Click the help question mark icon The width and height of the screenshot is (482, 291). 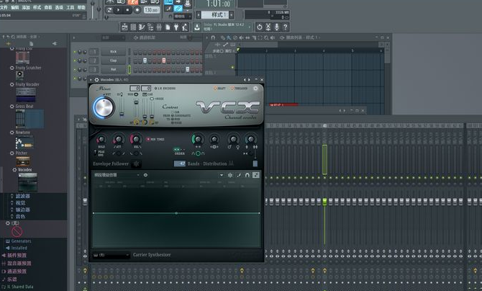pos(286,27)
